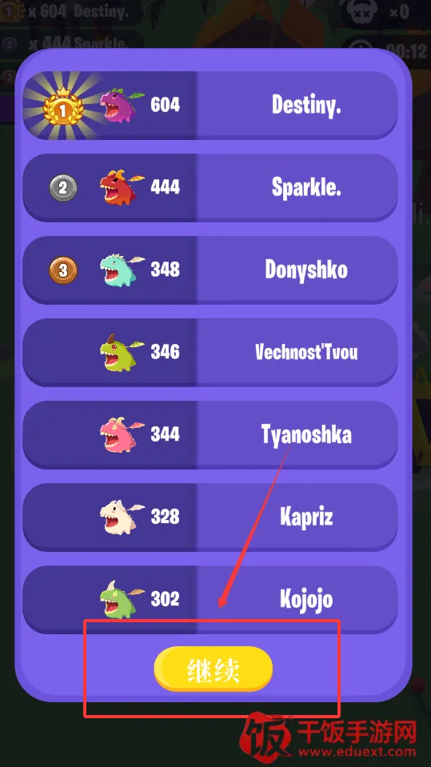
Task: Select the Kojojo player name
Action: click(x=306, y=599)
